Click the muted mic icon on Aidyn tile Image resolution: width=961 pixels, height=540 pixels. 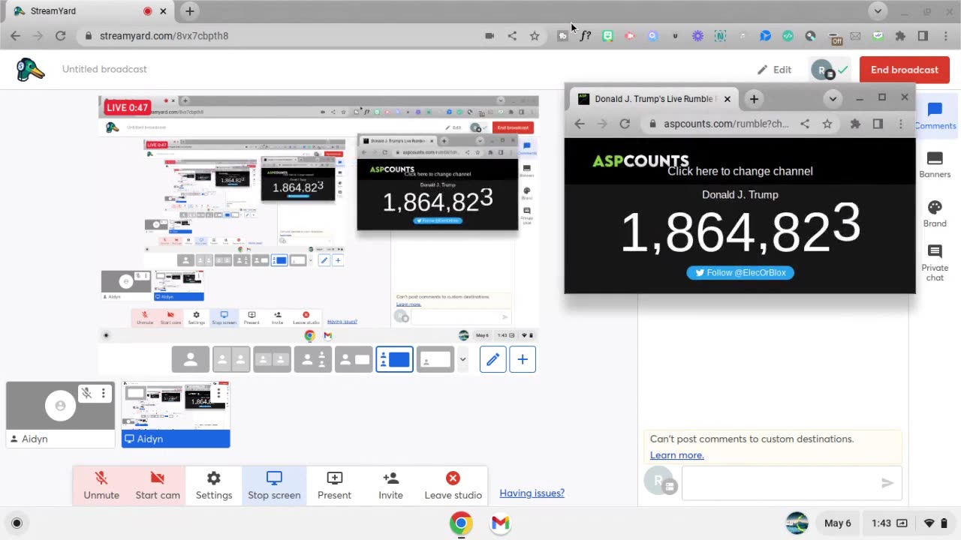point(86,393)
